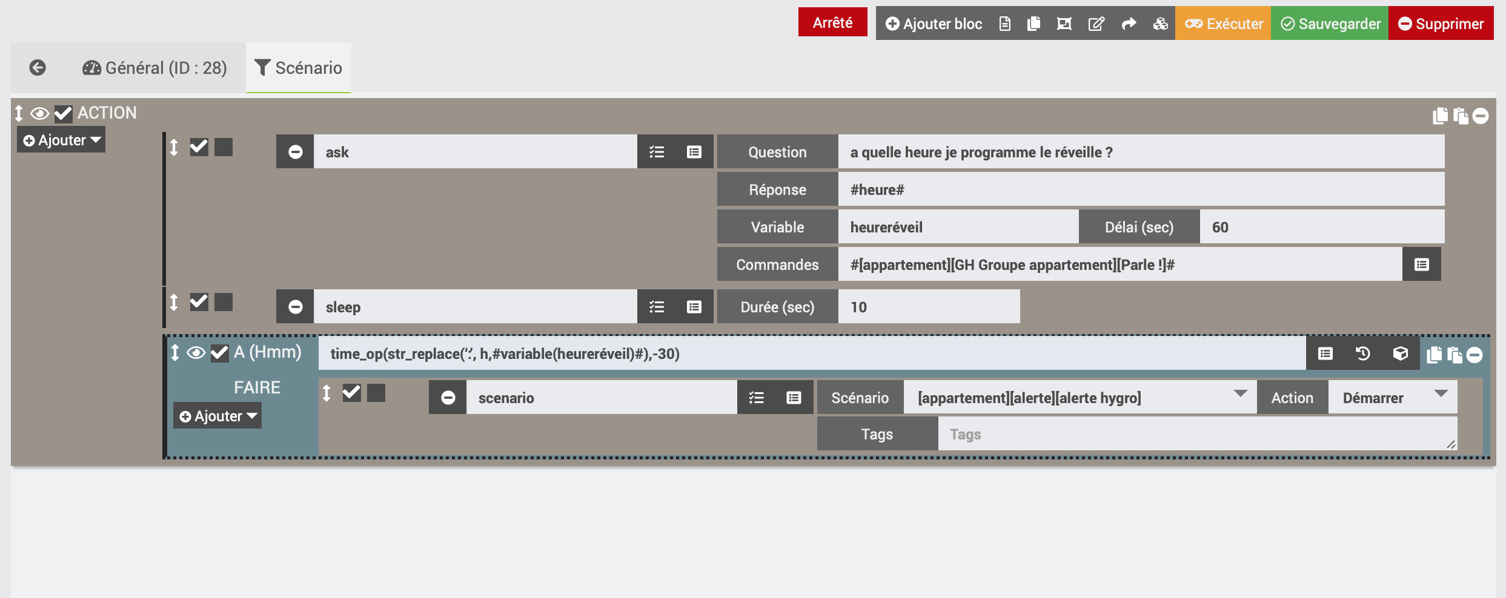Toggle the scenario action enabled checkbox
Screen dimensions: 1506x598
[351, 393]
